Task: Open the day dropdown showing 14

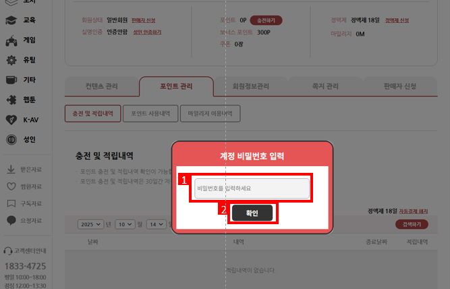Action: click(157, 224)
